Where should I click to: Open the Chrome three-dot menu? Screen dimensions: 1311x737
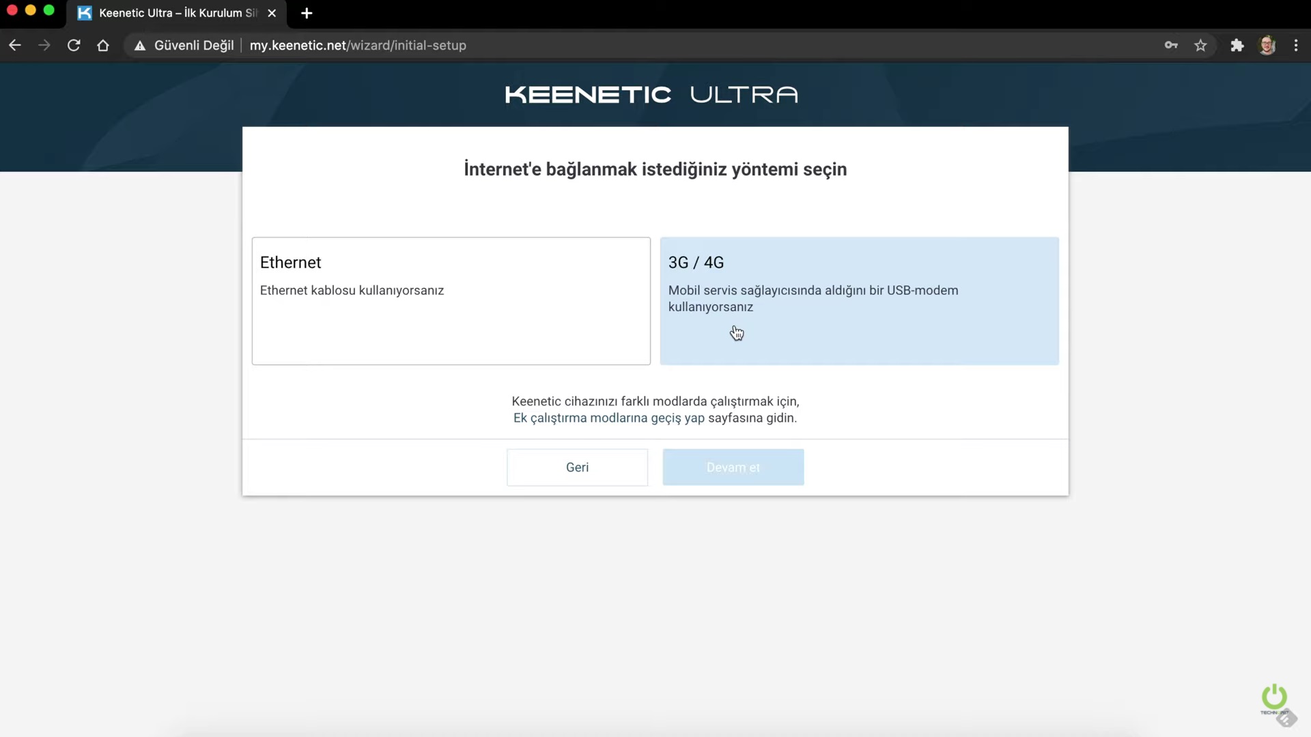point(1296,46)
